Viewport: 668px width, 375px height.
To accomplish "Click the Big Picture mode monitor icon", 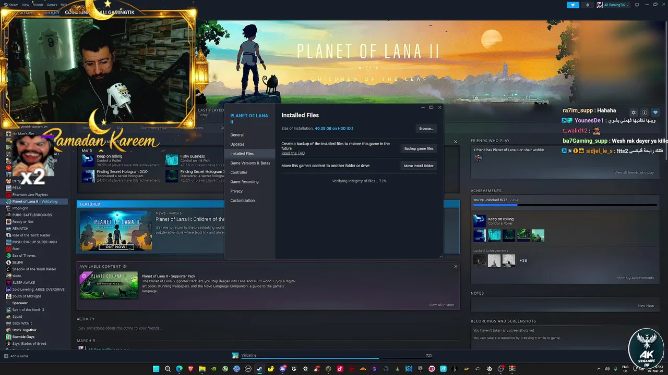I will click(x=637, y=5).
